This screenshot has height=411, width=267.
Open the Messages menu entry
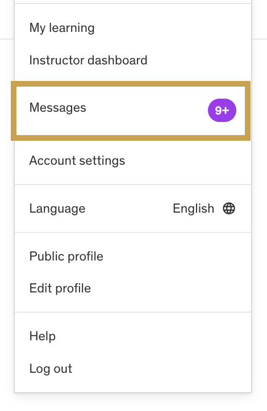coord(131,111)
